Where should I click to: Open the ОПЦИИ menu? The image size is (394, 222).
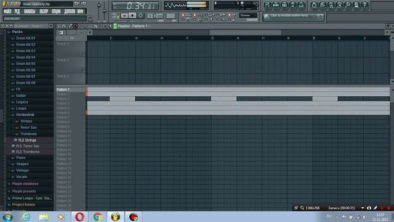pyautogui.click(x=56, y=11)
